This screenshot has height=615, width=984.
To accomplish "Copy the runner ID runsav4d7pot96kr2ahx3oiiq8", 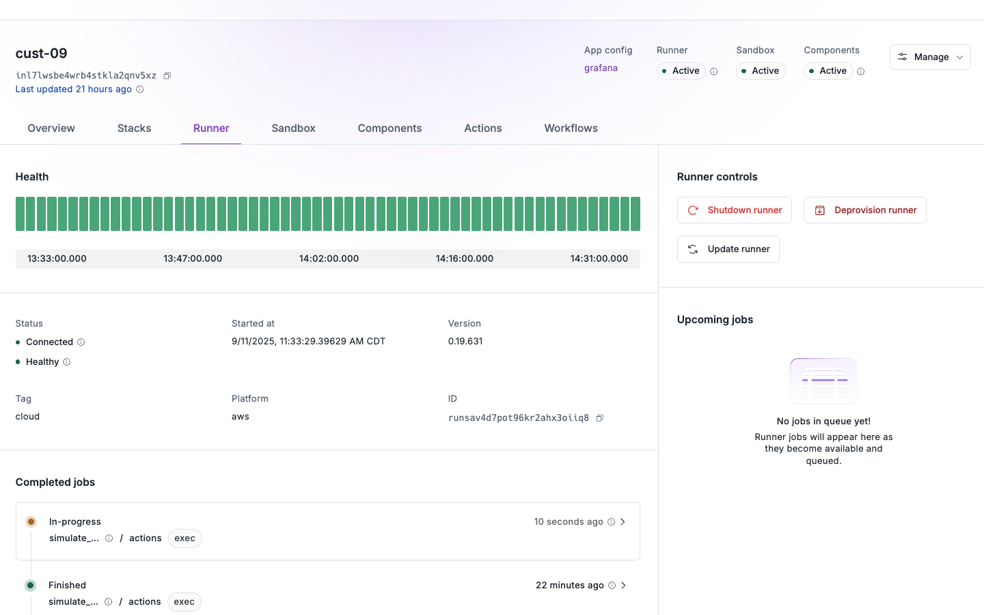I will [x=599, y=418].
